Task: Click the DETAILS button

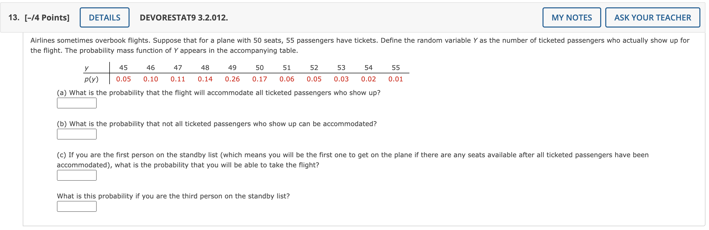Action: [x=105, y=17]
